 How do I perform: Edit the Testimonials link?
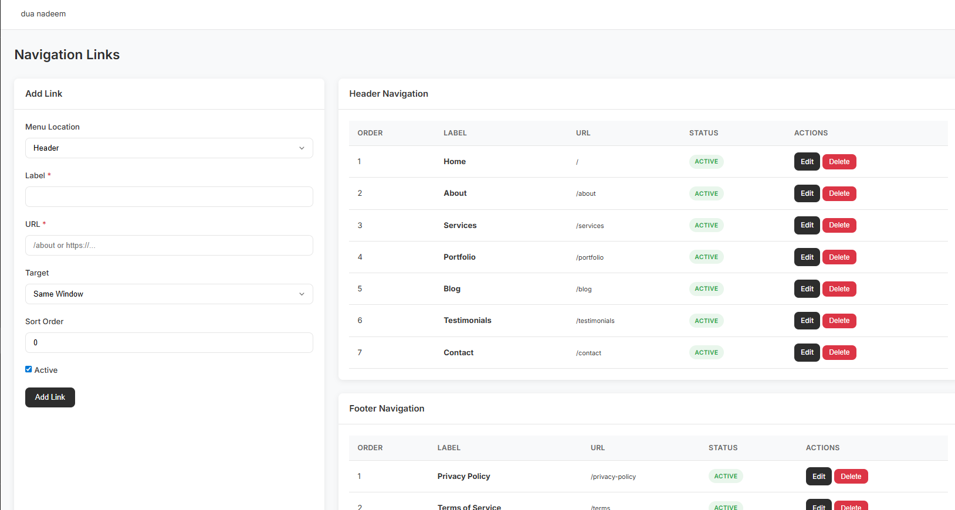click(x=807, y=321)
